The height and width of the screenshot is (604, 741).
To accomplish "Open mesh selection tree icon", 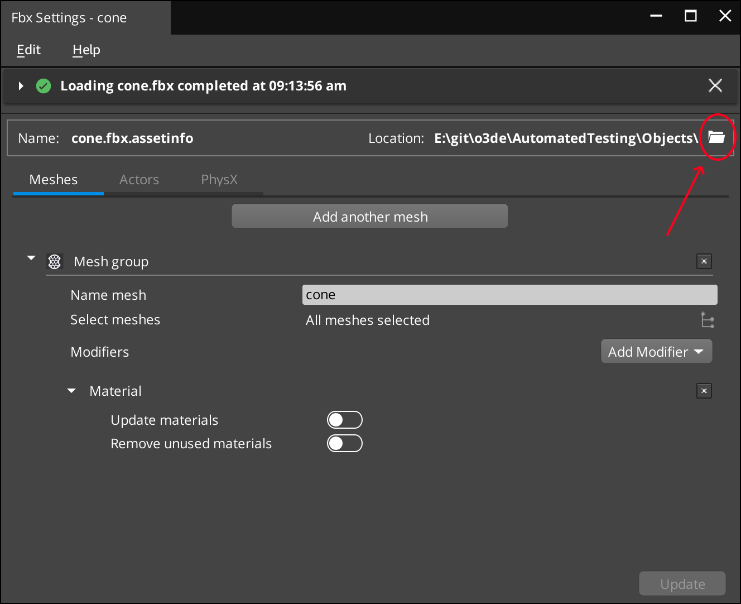I will tap(708, 320).
